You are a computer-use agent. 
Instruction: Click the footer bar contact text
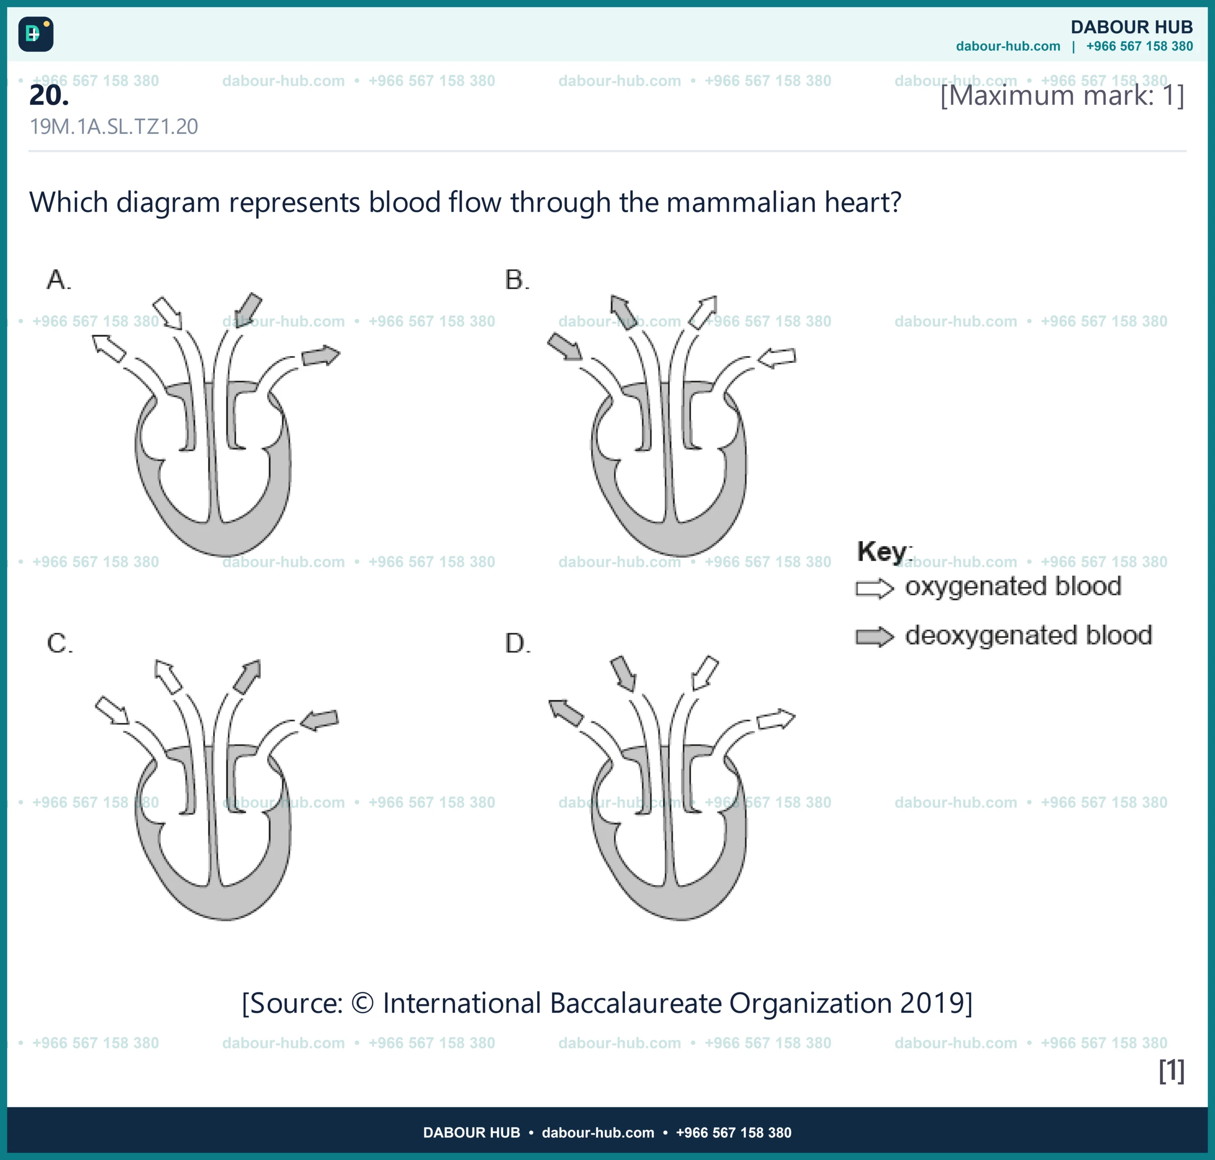coord(607,1132)
